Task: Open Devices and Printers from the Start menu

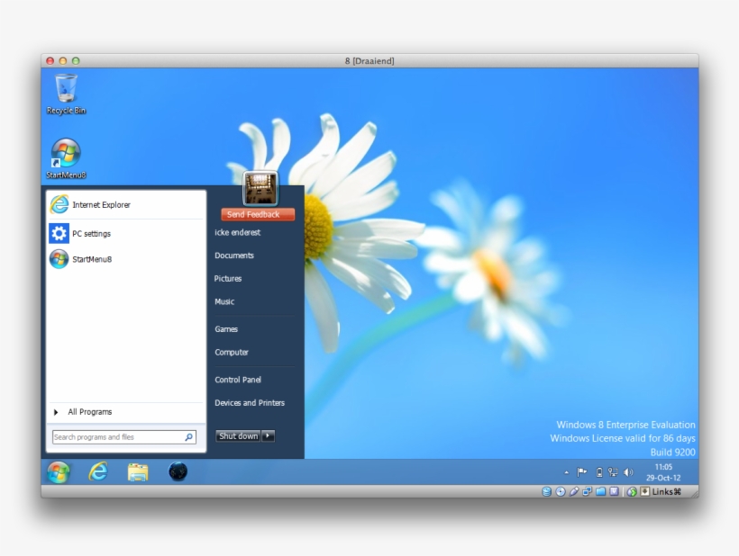Action: tap(249, 402)
